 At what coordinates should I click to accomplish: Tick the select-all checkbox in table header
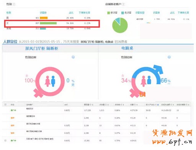tap(5, 104)
